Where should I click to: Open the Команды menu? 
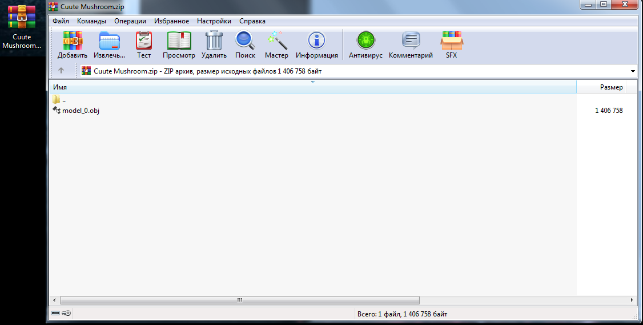click(91, 21)
